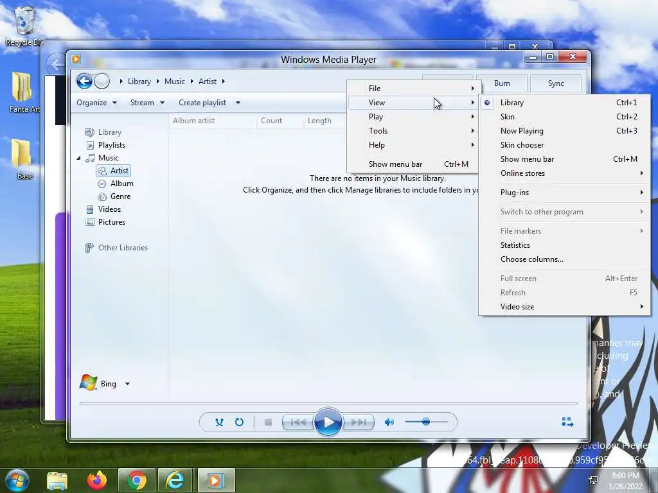Screen dimensions: 658x493
Task: Switch to the Sync tab
Action: click(556, 83)
